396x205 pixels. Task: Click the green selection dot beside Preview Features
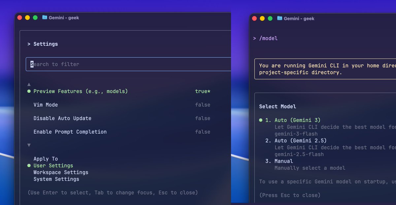click(x=29, y=91)
